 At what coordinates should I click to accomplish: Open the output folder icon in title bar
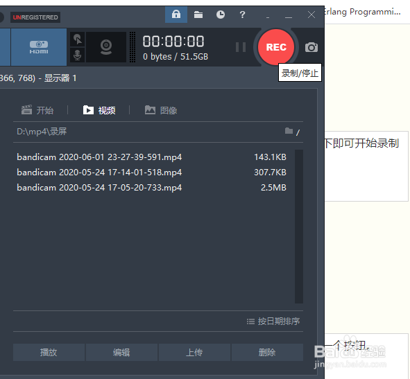pyautogui.click(x=198, y=15)
